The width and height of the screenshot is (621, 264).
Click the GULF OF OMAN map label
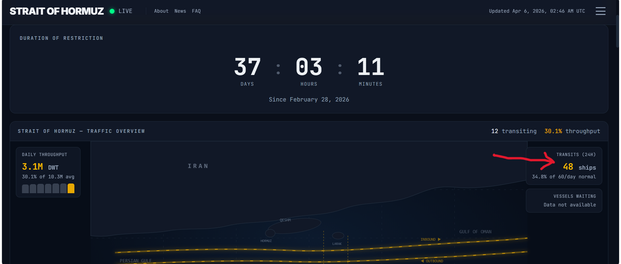click(x=475, y=232)
